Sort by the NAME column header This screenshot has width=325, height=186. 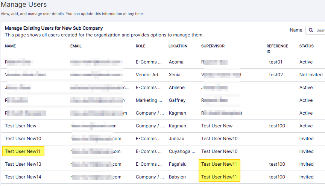pos(11,46)
